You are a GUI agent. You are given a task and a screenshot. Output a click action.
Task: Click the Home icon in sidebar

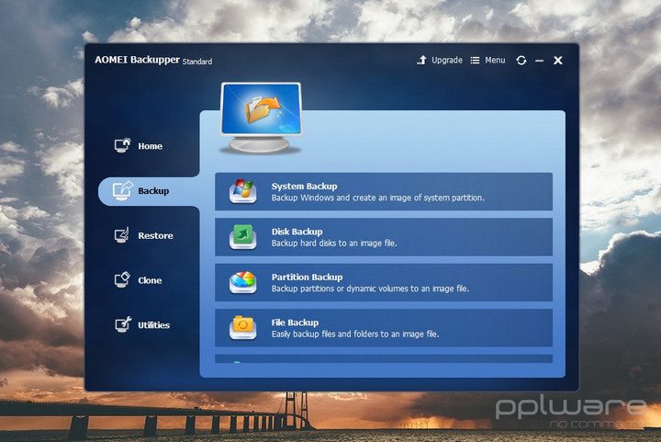coord(122,146)
